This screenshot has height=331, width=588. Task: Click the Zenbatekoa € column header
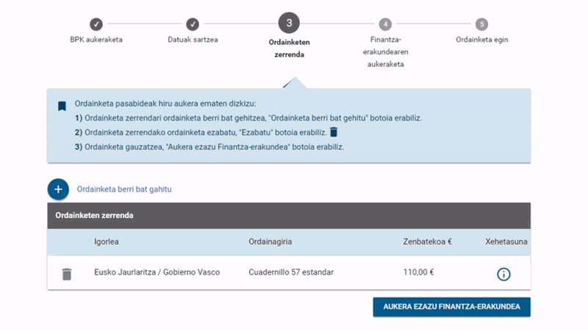[x=428, y=242]
